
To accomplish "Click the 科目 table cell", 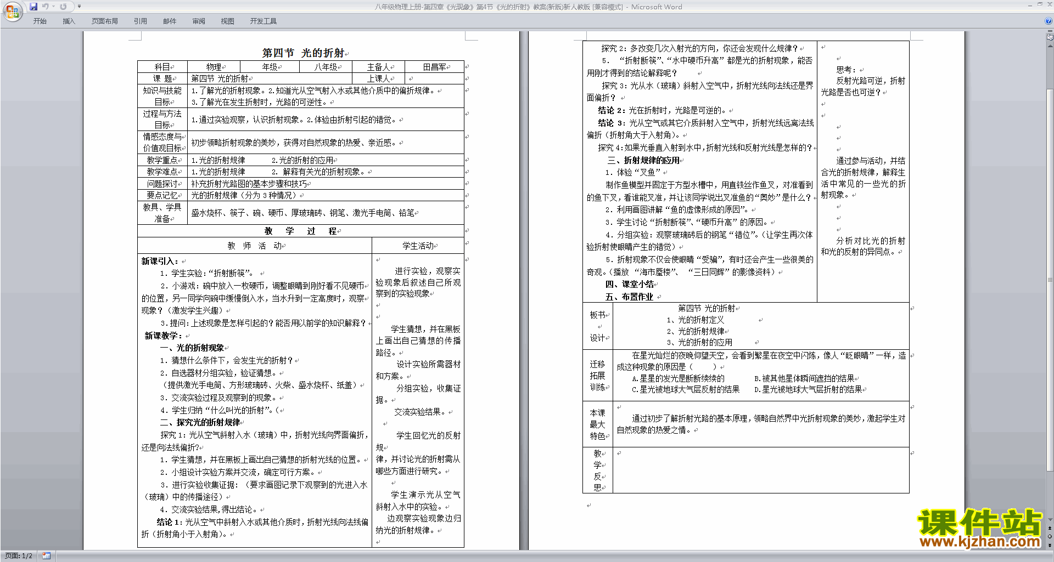I will (x=162, y=67).
